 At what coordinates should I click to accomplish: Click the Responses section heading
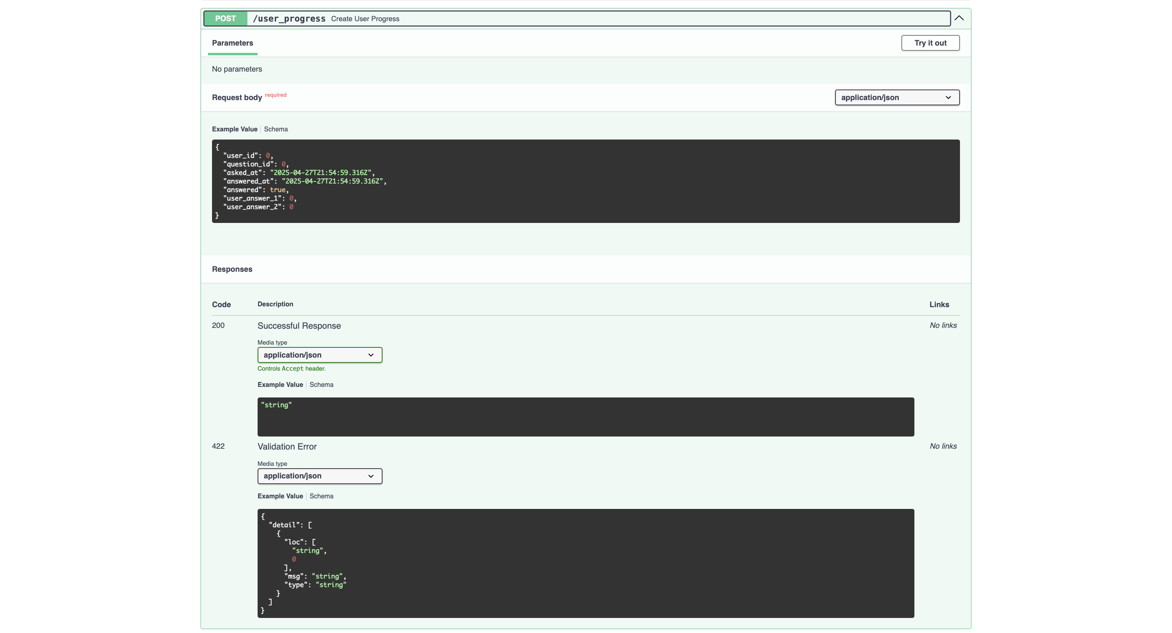click(x=232, y=269)
